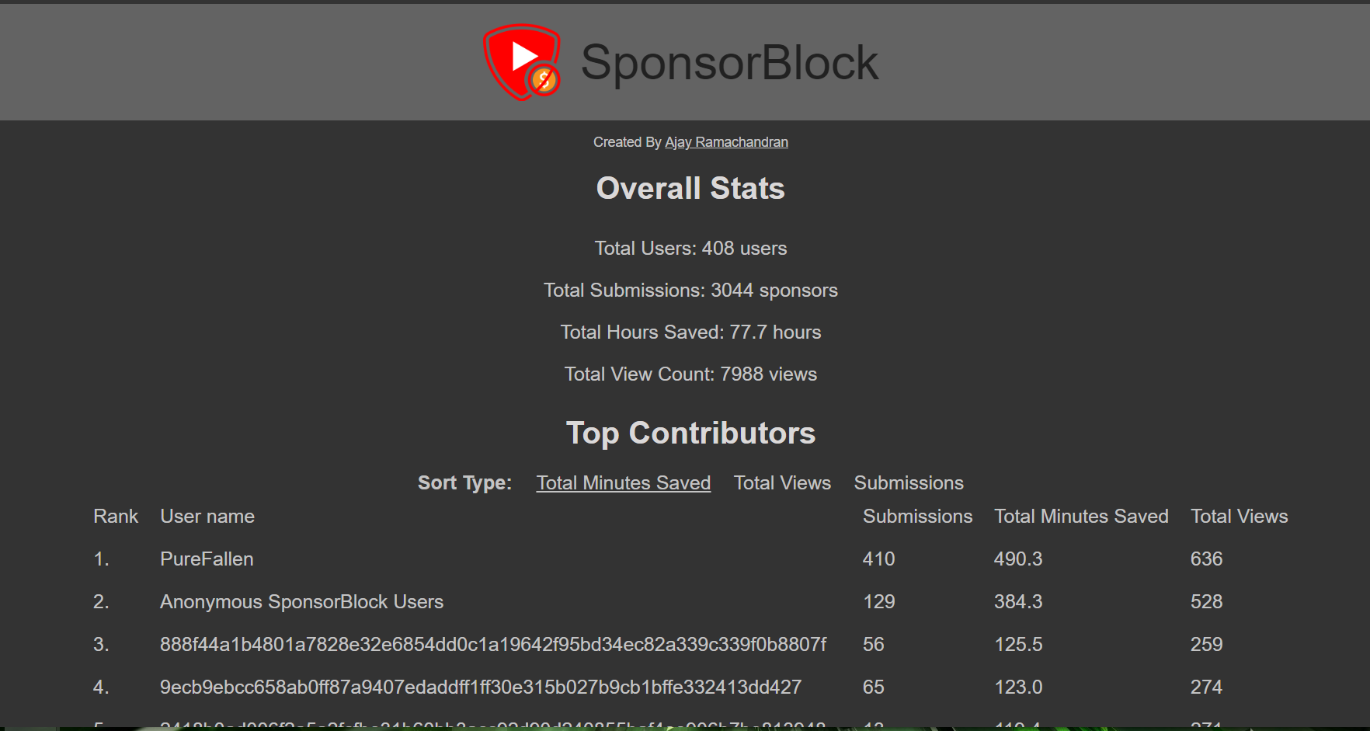Click the Total Views table column header

(1239, 516)
